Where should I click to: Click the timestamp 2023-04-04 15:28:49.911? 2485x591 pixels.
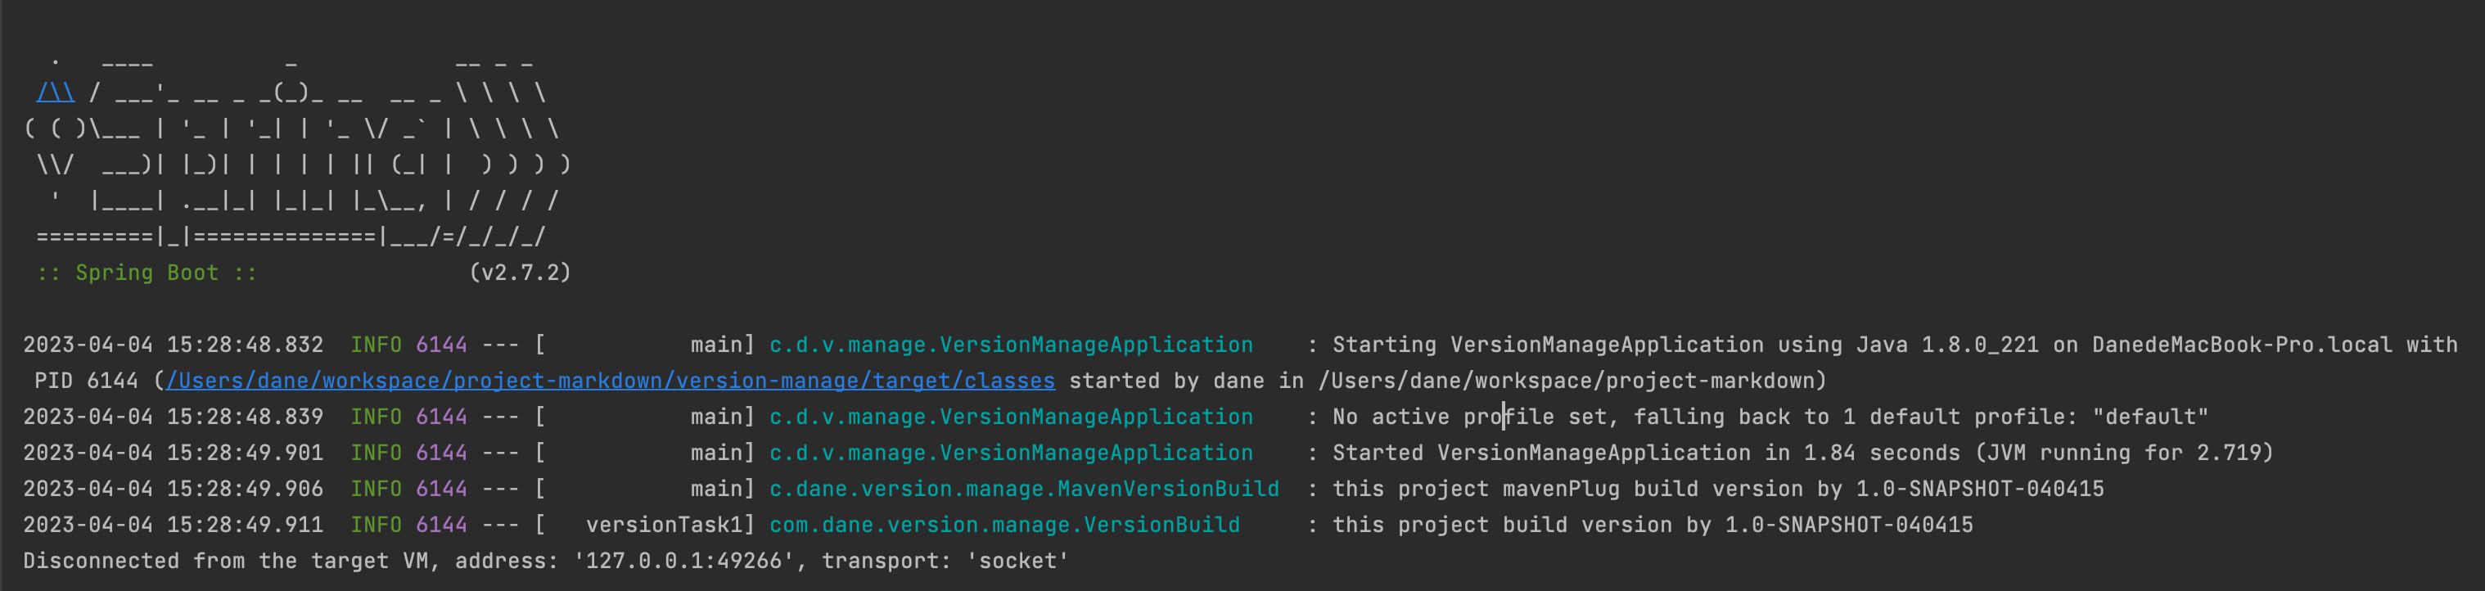coord(174,525)
